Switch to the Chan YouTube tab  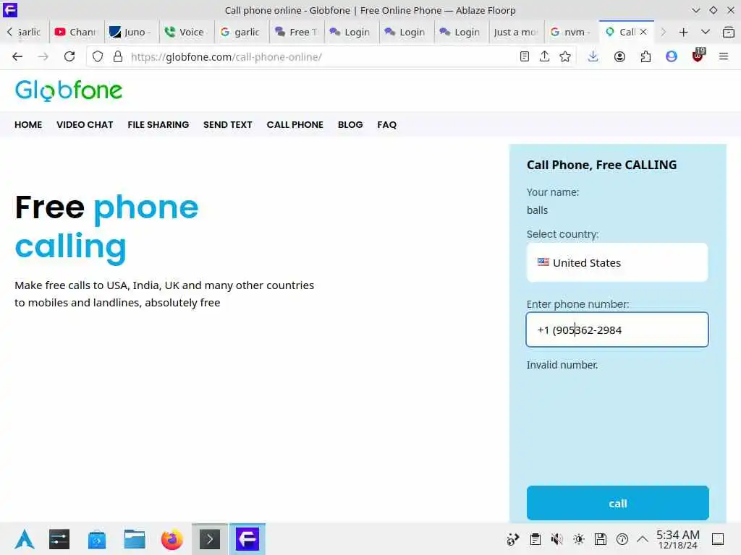[x=75, y=32]
